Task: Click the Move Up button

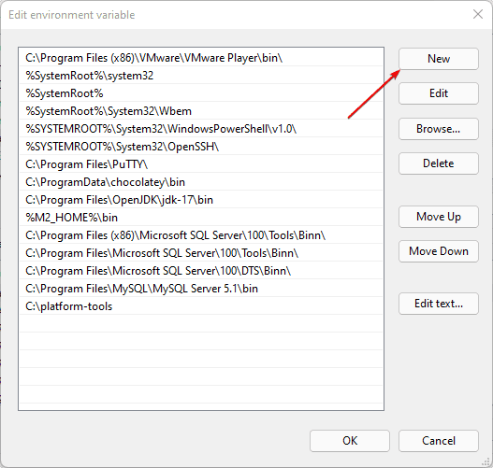Action: pos(439,217)
